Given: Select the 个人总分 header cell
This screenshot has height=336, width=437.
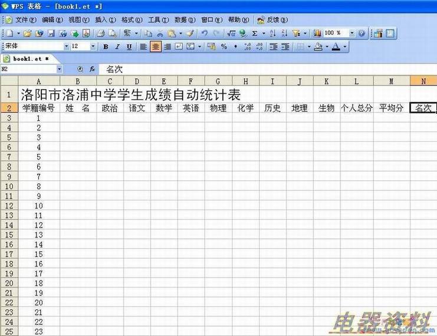Looking at the screenshot, I should (357, 108).
